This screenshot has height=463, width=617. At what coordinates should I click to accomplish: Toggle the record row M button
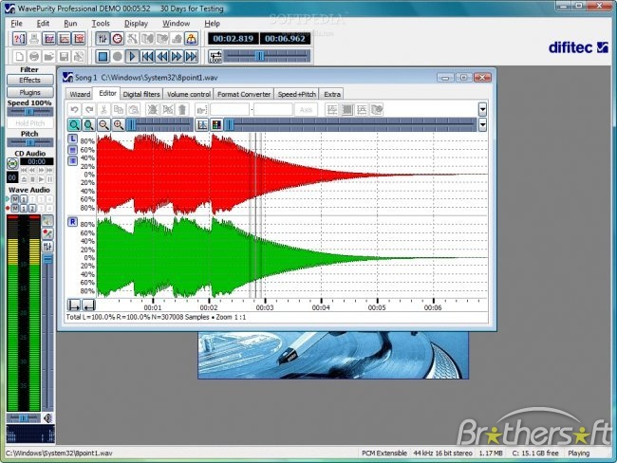[x=15, y=208]
